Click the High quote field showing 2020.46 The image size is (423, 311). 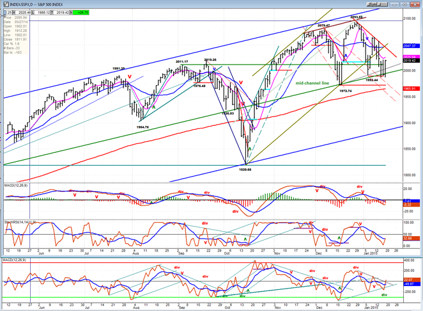[x=22, y=12]
